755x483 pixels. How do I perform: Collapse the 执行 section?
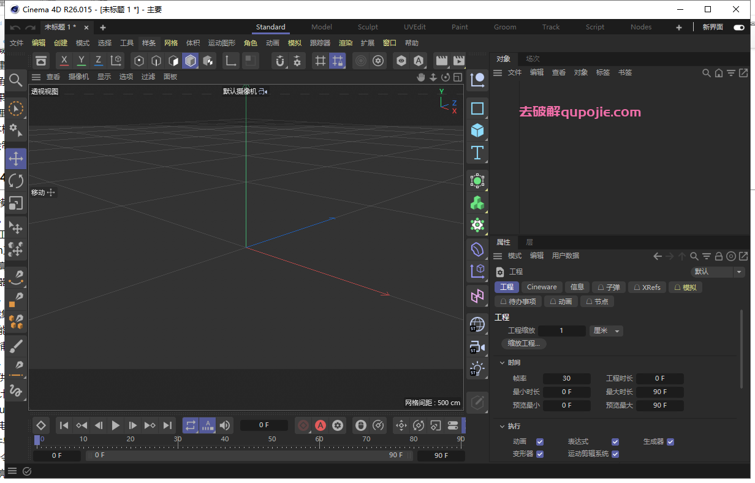pyautogui.click(x=503, y=426)
